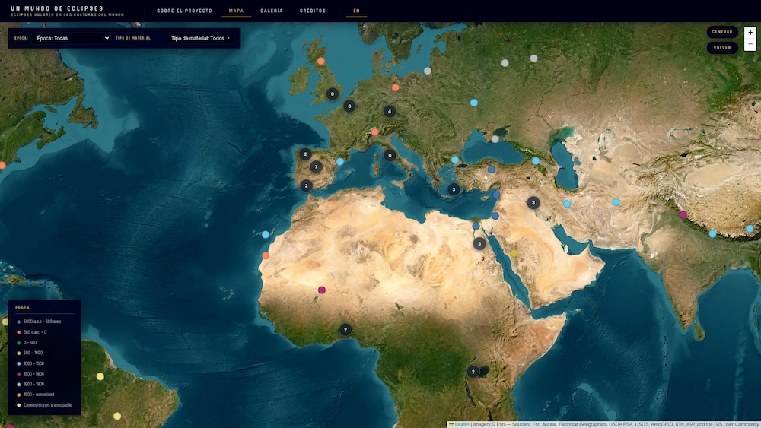Select the light blue Canary Islands marker
This screenshot has height=428, width=761.
[266, 235]
